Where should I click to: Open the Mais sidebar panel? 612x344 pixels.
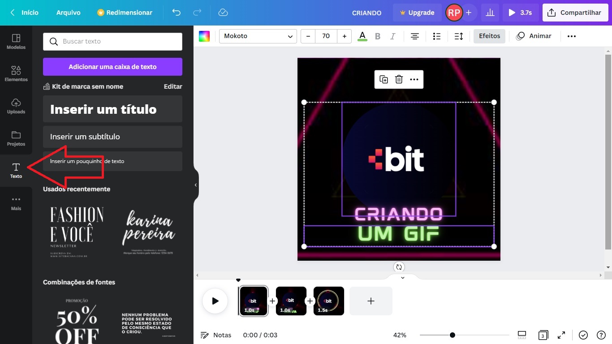16,202
